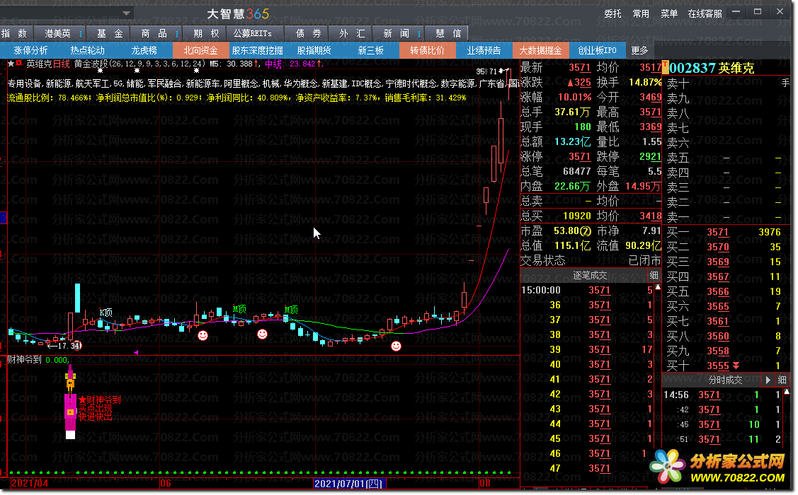The image size is (798, 495).
Task: Expand the 商品 tab options dots
Action: [x=176, y=33]
